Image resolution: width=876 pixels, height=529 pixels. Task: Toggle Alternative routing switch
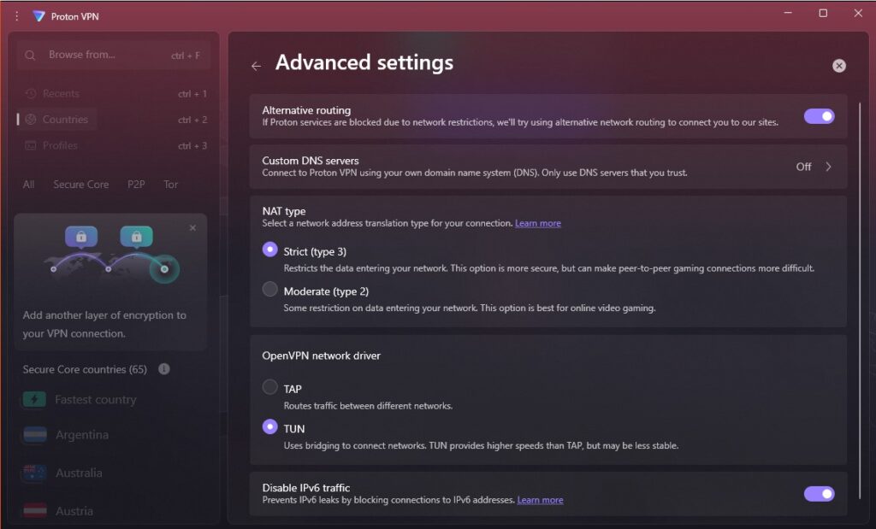(x=819, y=116)
